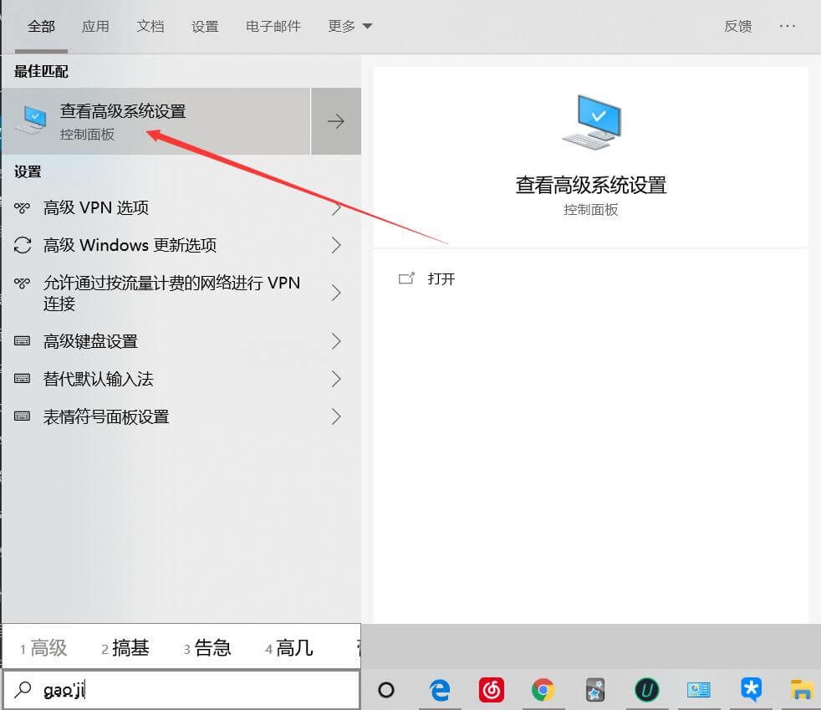821x710 pixels.
Task: Open TIM from the taskbar
Action: click(x=750, y=690)
